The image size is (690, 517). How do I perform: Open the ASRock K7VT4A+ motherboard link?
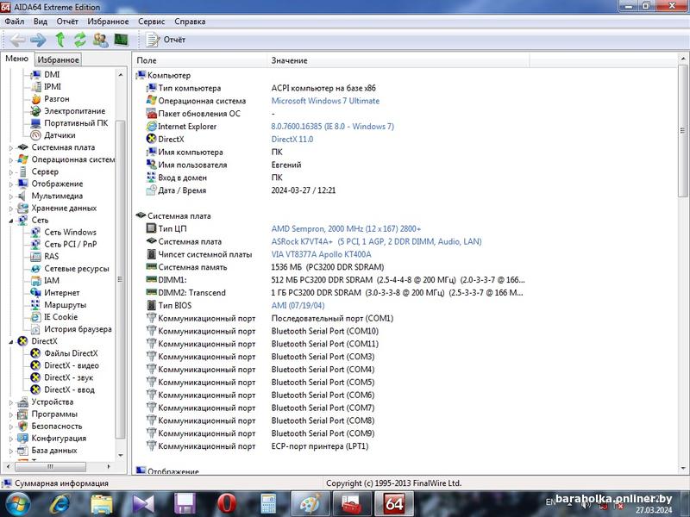point(376,241)
